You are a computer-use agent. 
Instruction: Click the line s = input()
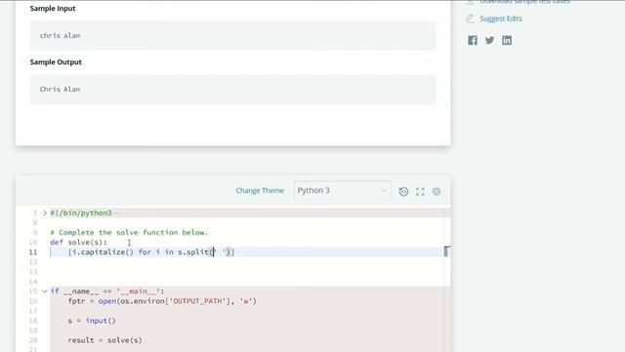click(x=92, y=321)
